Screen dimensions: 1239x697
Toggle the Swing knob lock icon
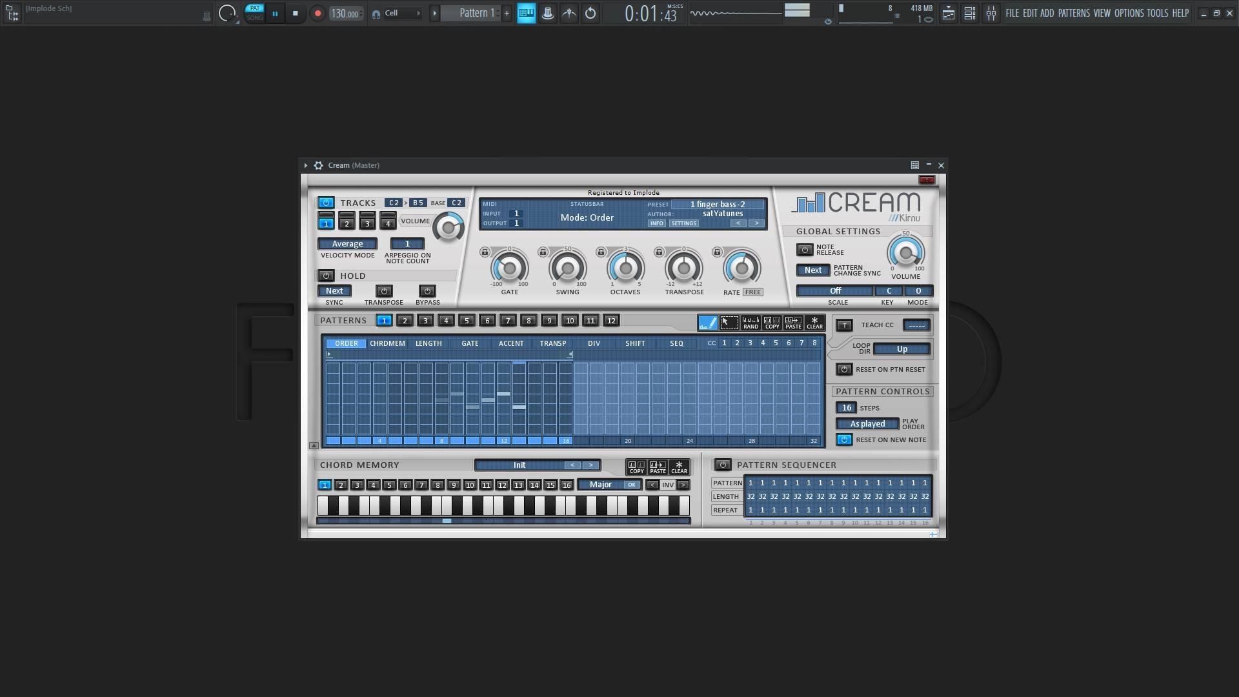click(x=543, y=252)
